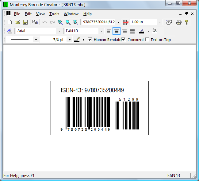Click the 51299 add-on barcode

click(127, 115)
